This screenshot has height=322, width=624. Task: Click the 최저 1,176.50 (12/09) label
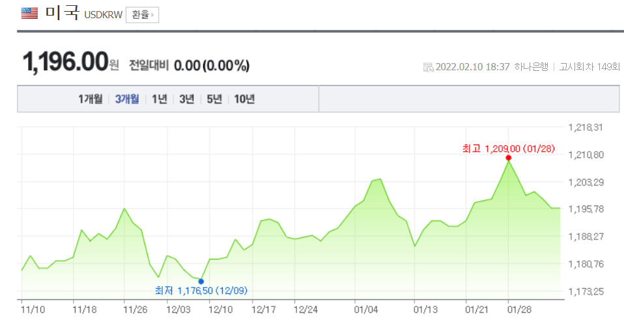(201, 291)
